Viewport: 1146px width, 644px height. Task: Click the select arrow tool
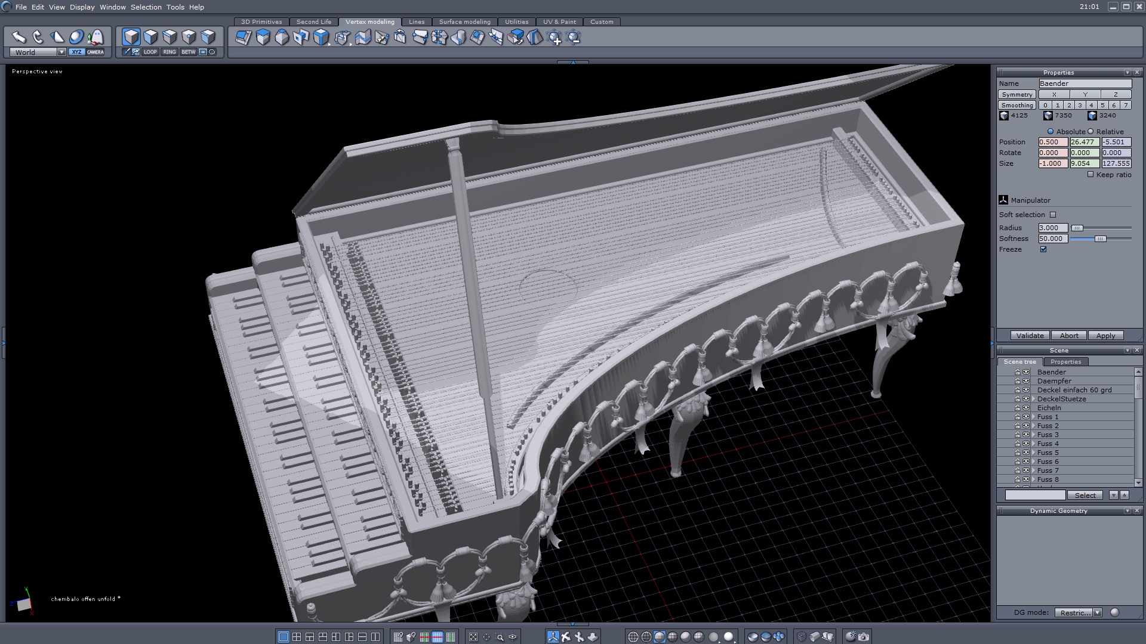tap(19, 38)
